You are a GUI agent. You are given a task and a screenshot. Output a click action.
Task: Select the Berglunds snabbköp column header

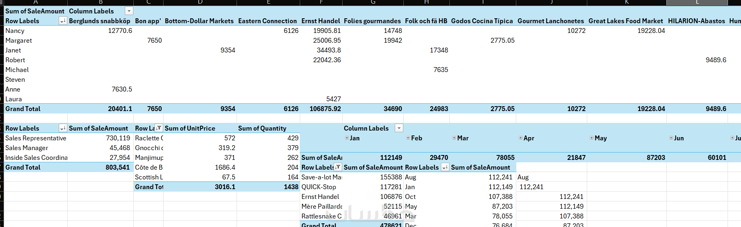(100, 21)
